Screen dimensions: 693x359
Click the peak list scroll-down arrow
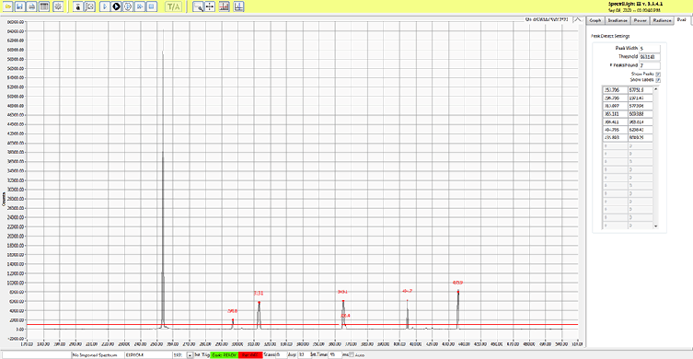click(655, 226)
